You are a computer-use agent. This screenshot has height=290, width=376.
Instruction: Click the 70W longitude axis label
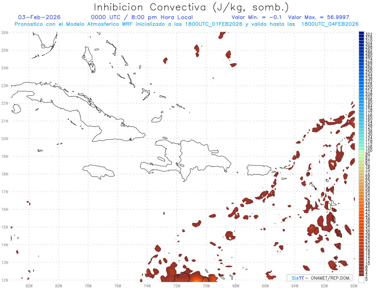tap(206, 286)
